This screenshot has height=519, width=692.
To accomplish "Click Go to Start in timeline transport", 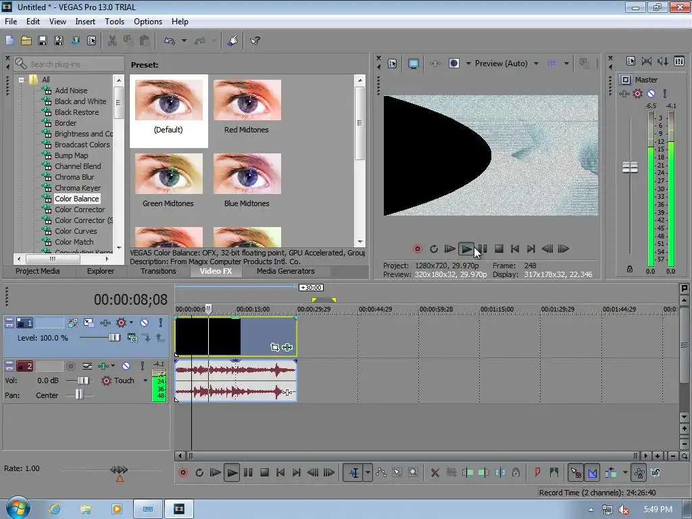I will pyautogui.click(x=280, y=472).
